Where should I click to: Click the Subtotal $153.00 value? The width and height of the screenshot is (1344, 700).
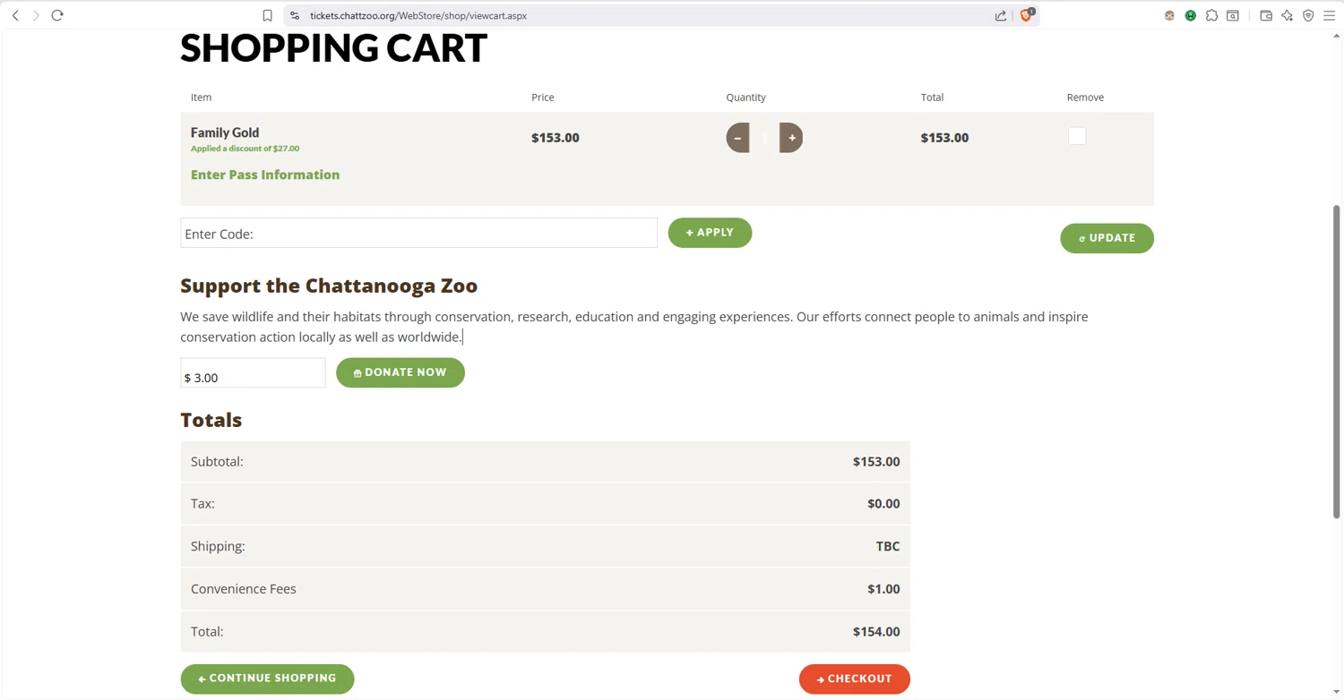coord(876,462)
